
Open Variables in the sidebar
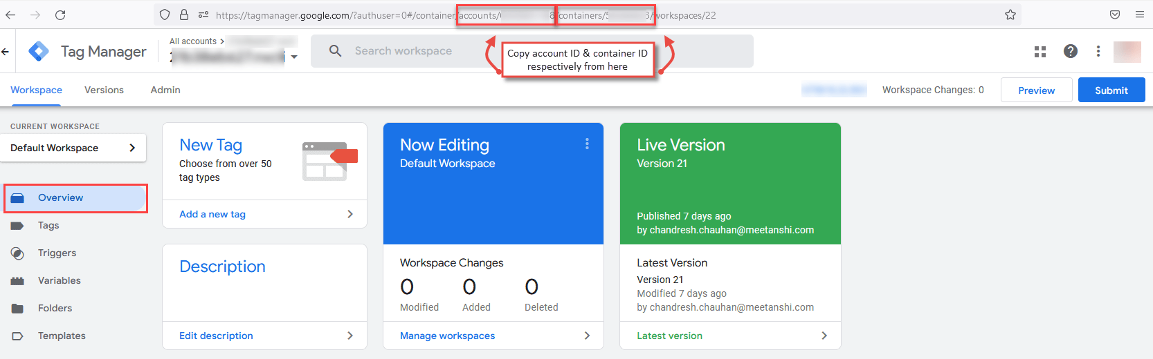click(x=60, y=281)
